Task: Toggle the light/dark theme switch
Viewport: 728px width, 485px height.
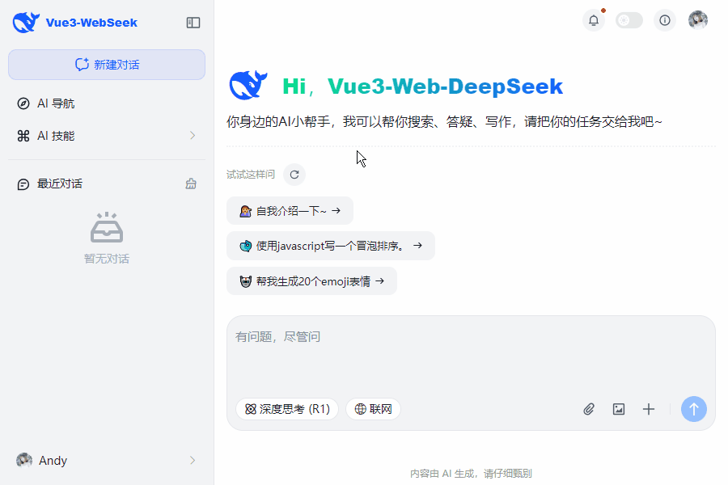Action: tap(629, 20)
